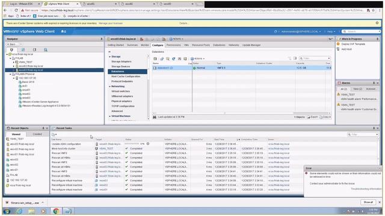
Task: Select the Hosts and Clusters navigator tab icon
Action: click(11, 50)
